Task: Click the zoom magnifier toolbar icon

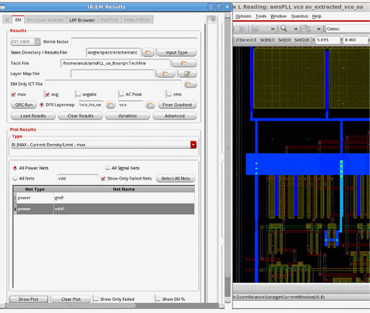Action: click(x=284, y=29)
